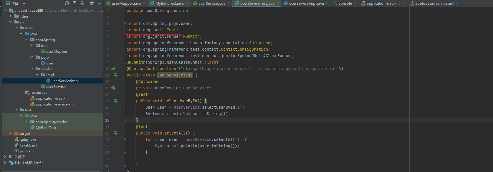Switch to userMapper.java tab
The image size is (493, 172).
point(126,4)
